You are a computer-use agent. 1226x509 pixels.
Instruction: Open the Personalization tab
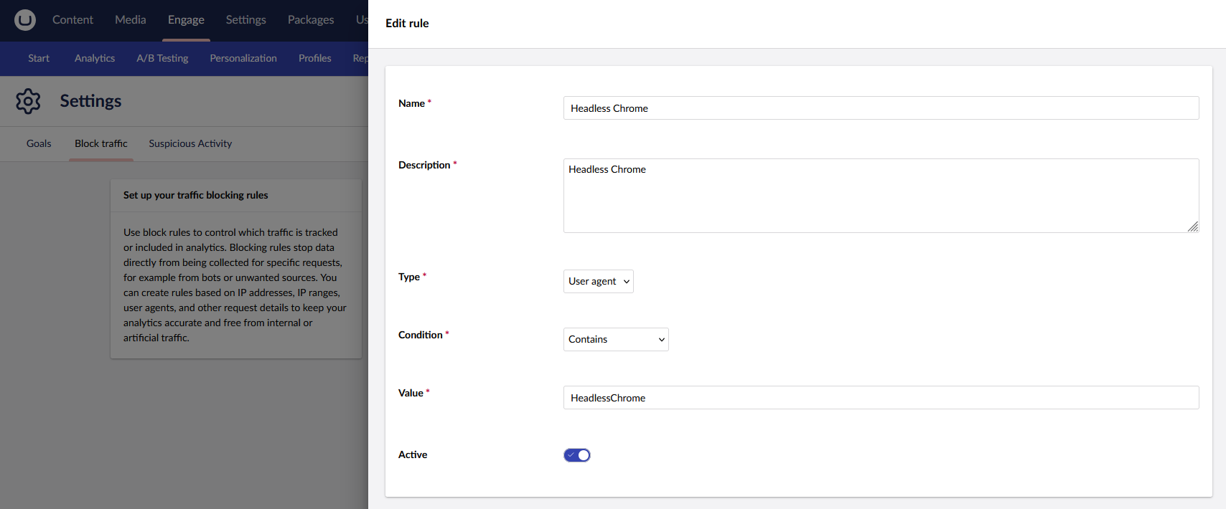click(243, 59)
